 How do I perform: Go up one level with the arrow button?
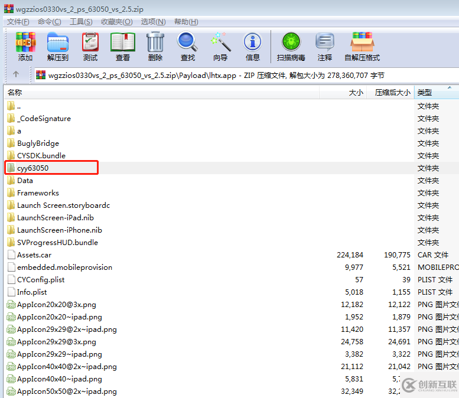(16, 74)
